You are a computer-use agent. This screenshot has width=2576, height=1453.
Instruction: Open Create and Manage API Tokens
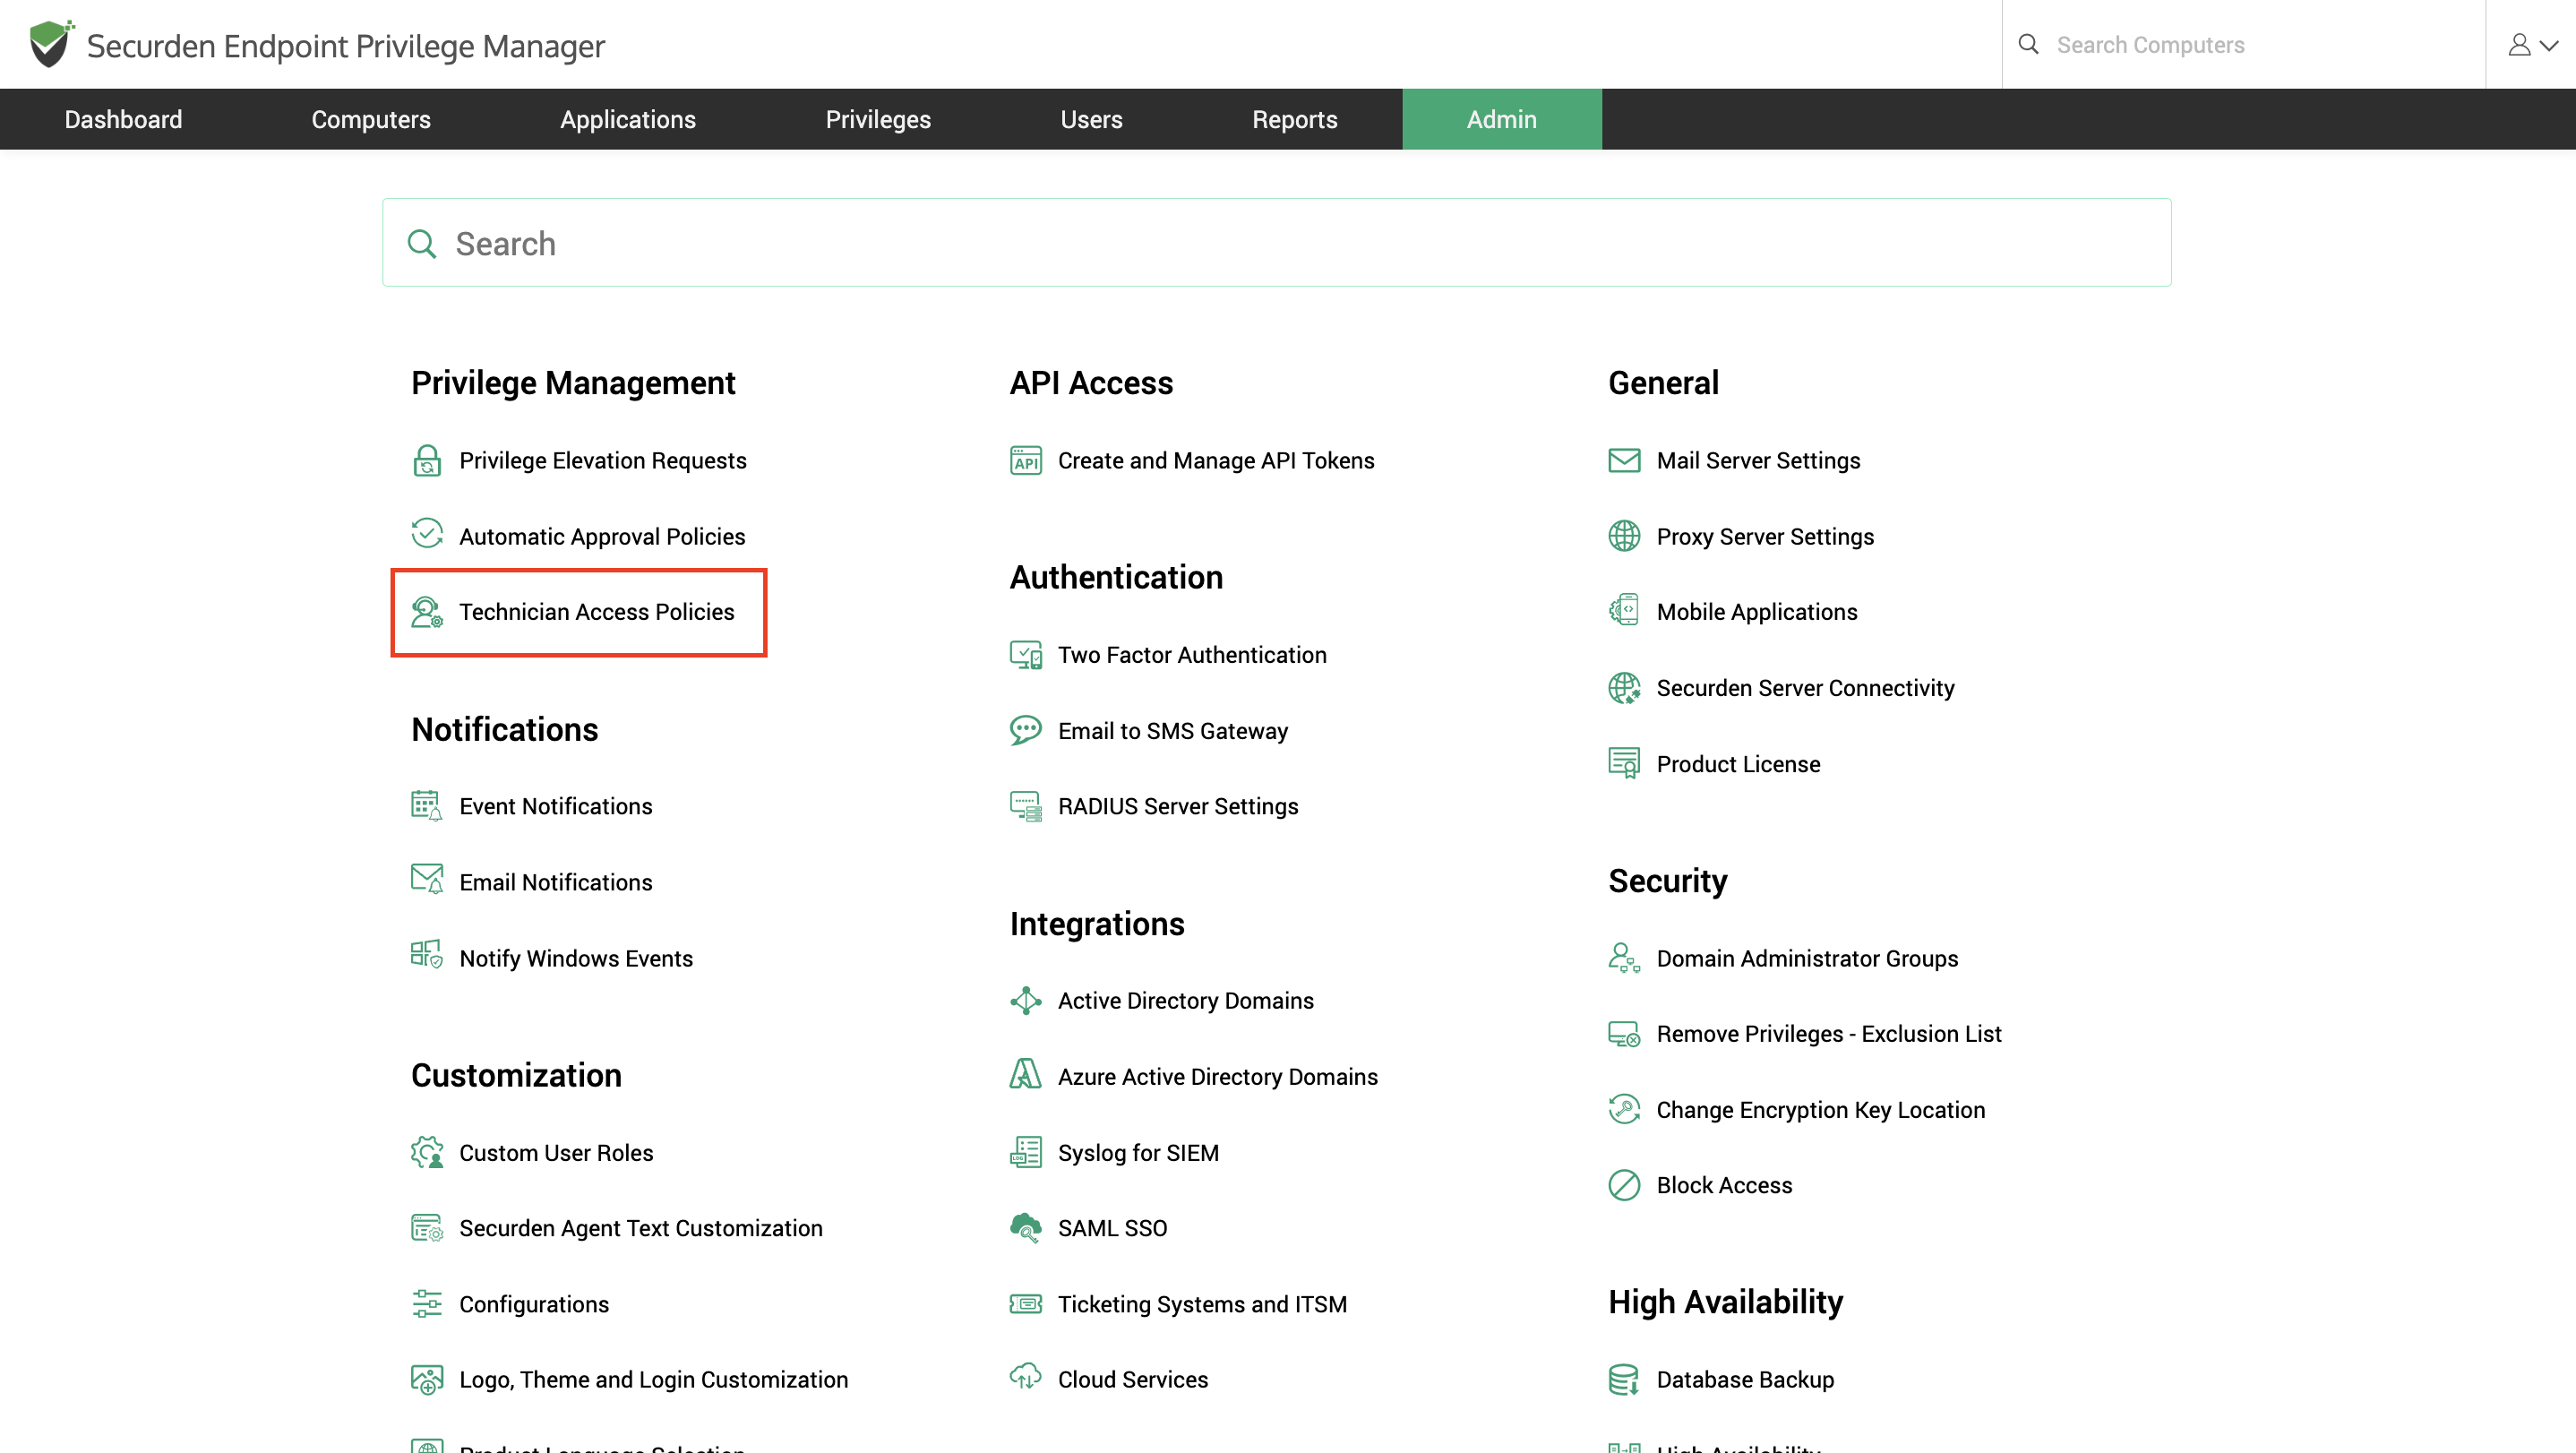pyautogui.click(x=1216, y=460)
